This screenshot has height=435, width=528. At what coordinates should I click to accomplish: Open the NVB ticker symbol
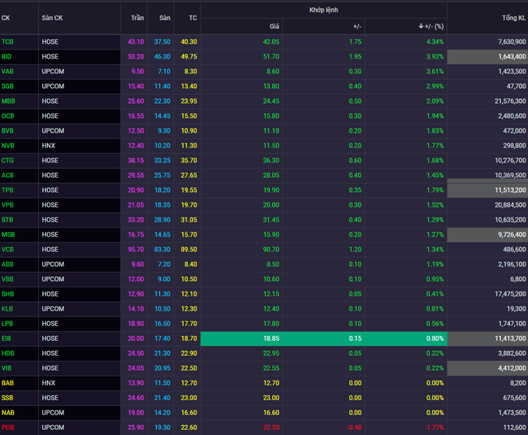[7, 146]
